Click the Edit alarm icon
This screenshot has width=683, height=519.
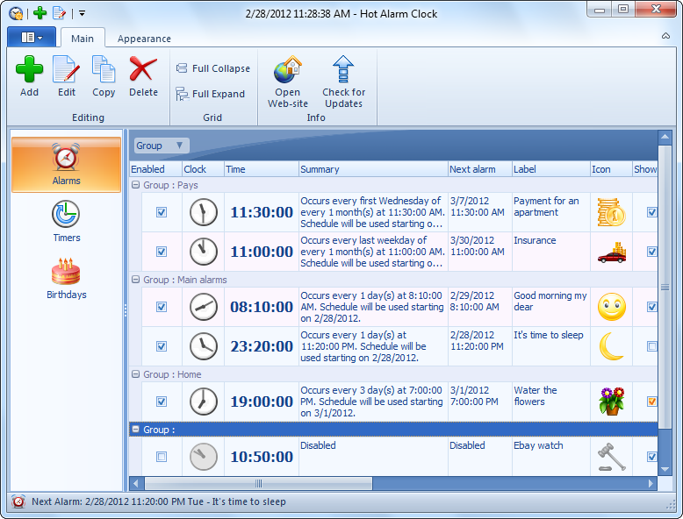point(67,69)
